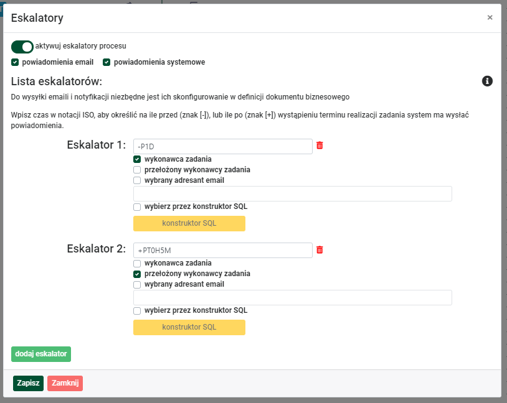Check wybrany adresant email for Eskalator 1
The image size is (507, 403).
137,180
